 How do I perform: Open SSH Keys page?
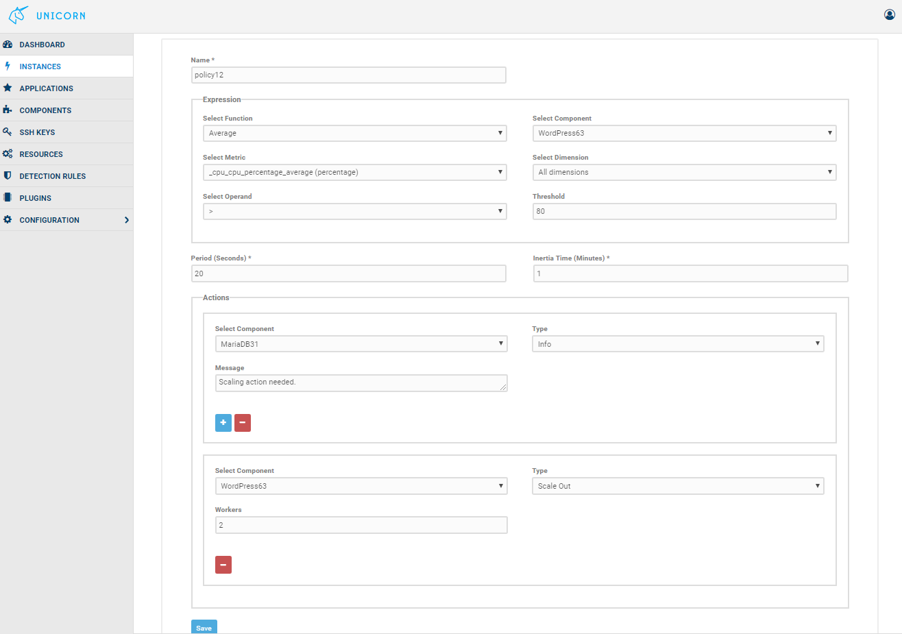[66, 132]
